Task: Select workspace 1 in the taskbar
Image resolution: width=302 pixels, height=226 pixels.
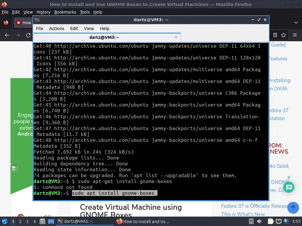Action: click(x=13, y=222)
